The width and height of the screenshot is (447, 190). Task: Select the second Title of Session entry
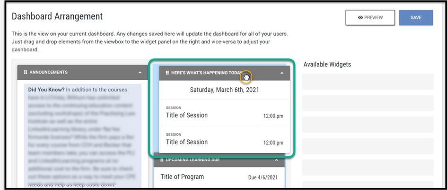coord(187,142)
